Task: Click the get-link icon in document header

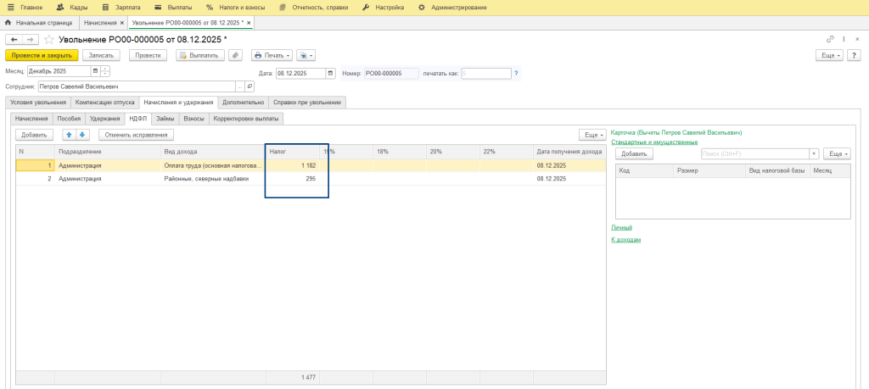Action: click(830, 40)
